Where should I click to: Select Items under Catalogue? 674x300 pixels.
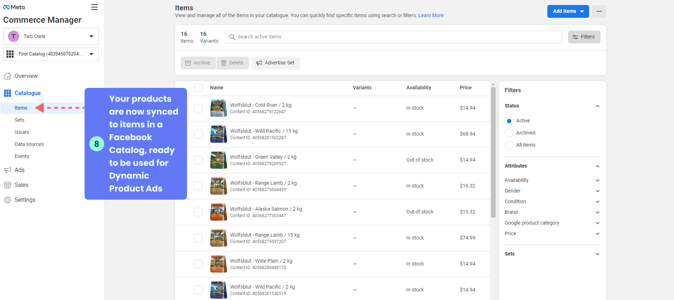coord(21,108)
